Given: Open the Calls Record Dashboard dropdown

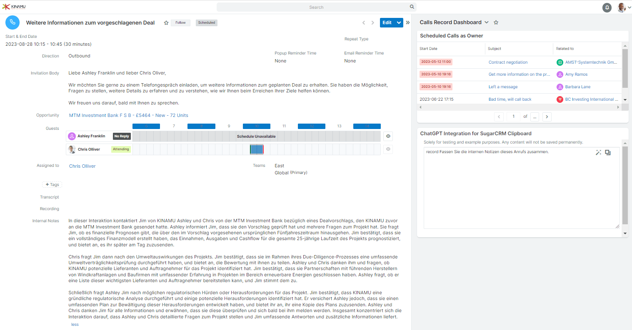Looking at the screenshot, I should tap(486, 22).
